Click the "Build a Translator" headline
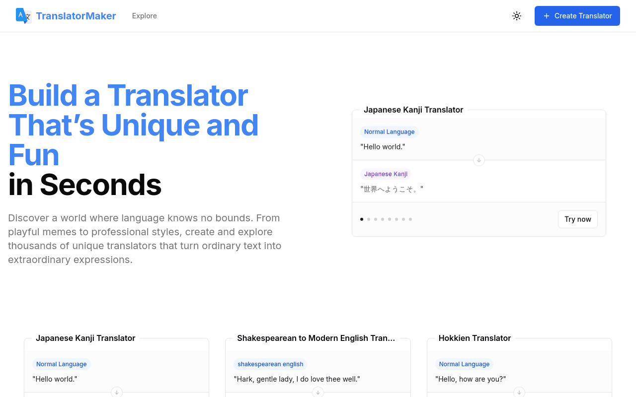Screen dimensions: 636x397 pos(128,95)
